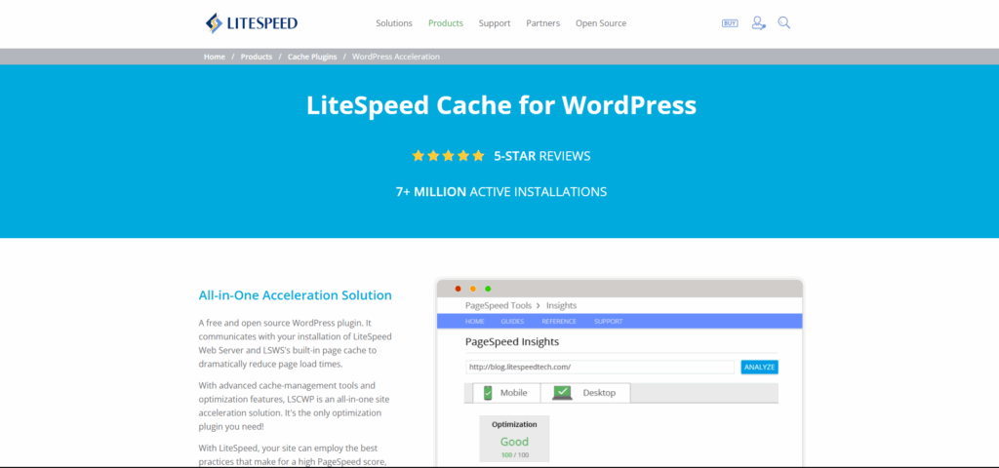Click the HOME item in PageSpeed nav

475,321
